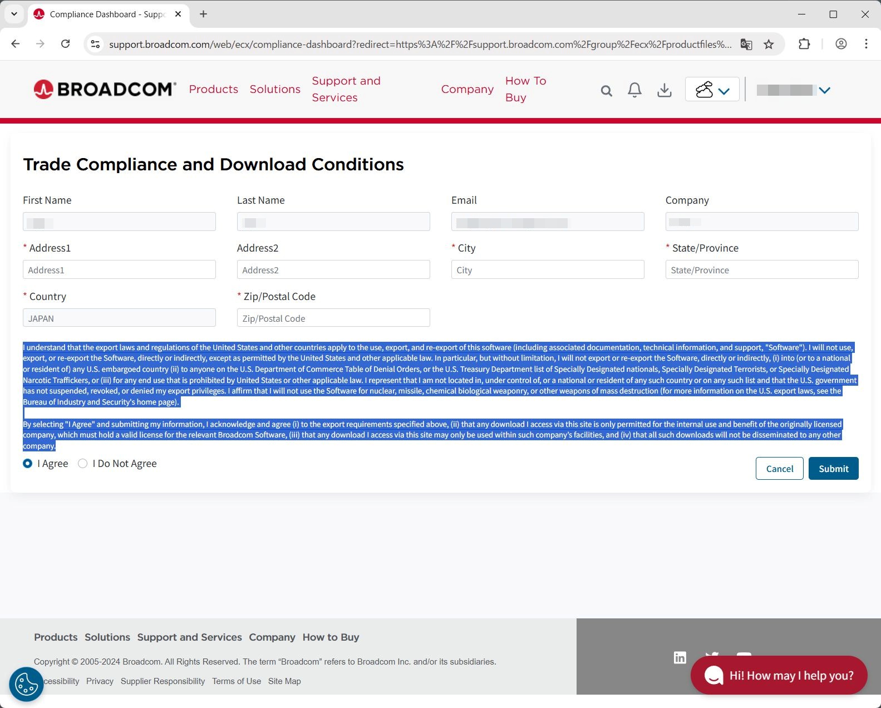The image size is (881, 708).
Task: Open the Site Map footer link
Action: (x=284, y=681)
